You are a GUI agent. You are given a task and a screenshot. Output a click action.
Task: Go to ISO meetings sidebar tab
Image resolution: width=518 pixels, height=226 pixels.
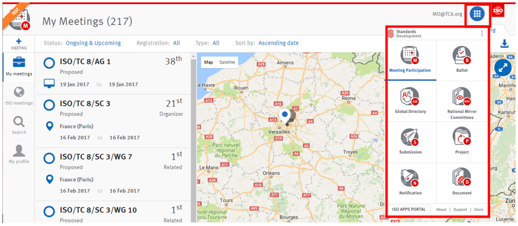point(19,96)
